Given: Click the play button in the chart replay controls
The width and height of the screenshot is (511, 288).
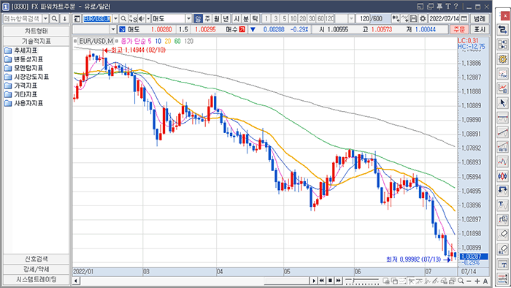Looking at the screenshot, I should click(313, 281).
